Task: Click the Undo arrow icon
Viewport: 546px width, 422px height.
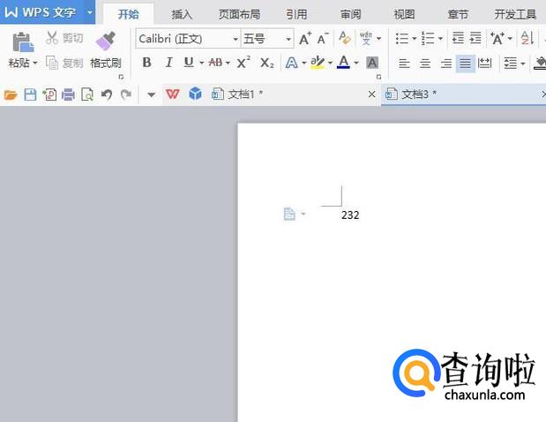Action: [107, 94]
